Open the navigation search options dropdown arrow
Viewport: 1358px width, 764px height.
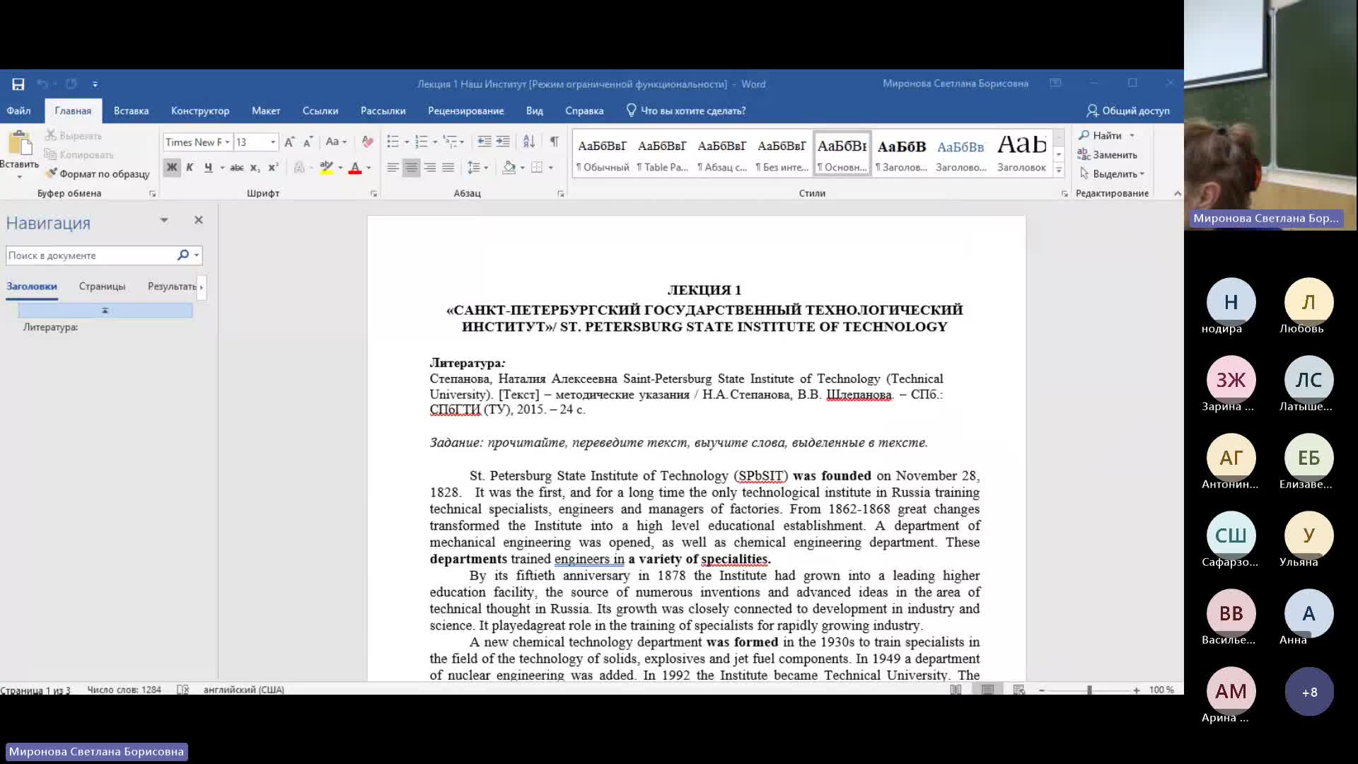point(197,255)
